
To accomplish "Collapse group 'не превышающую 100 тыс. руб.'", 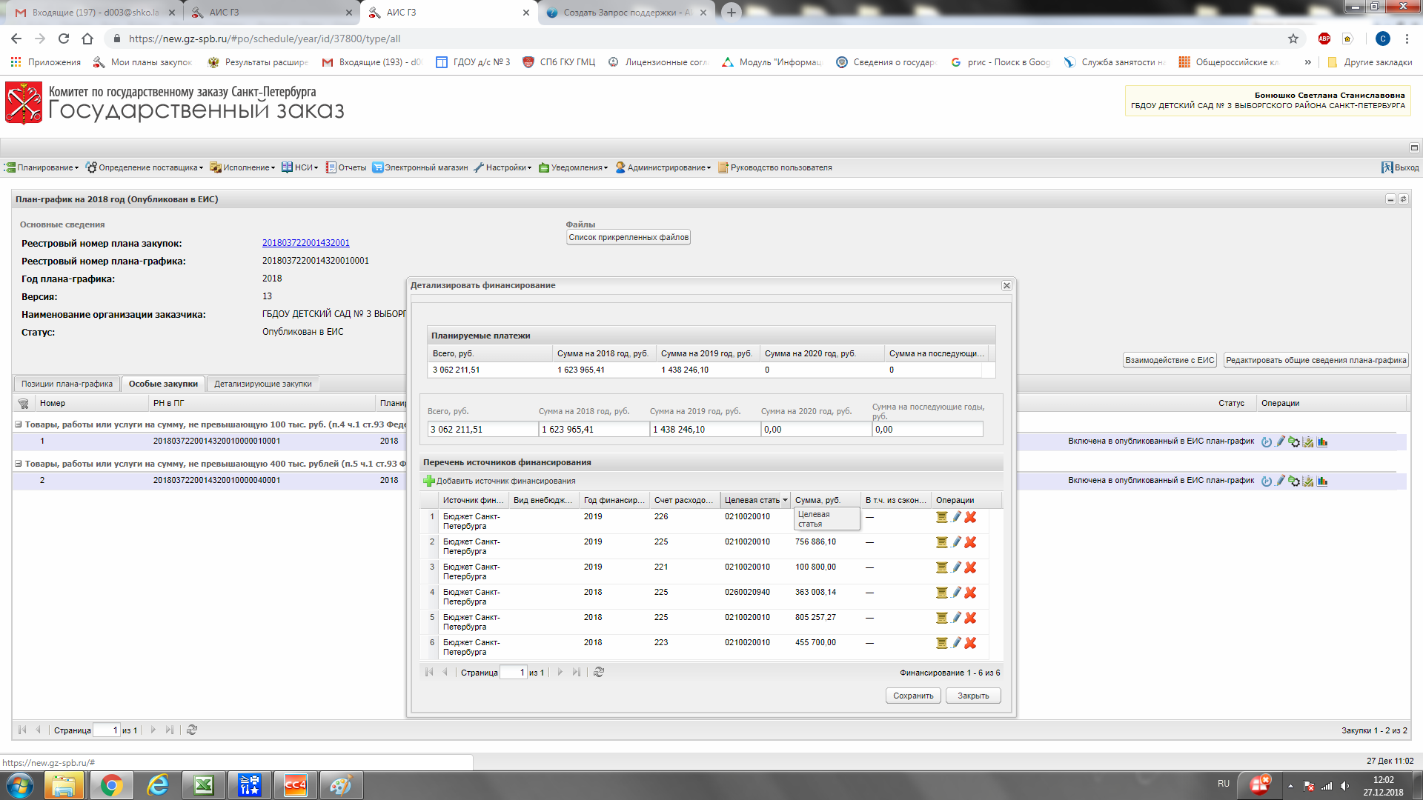I will point(19,424).
